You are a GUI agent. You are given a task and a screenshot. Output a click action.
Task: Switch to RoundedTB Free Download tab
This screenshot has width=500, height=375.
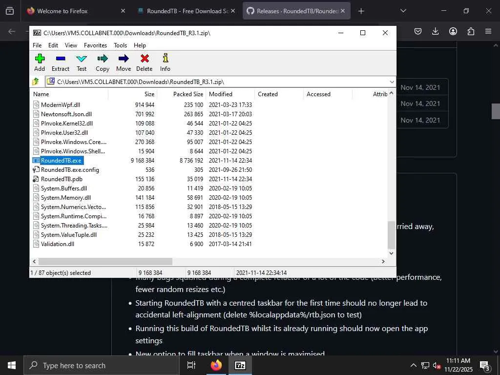pos(187,11)
